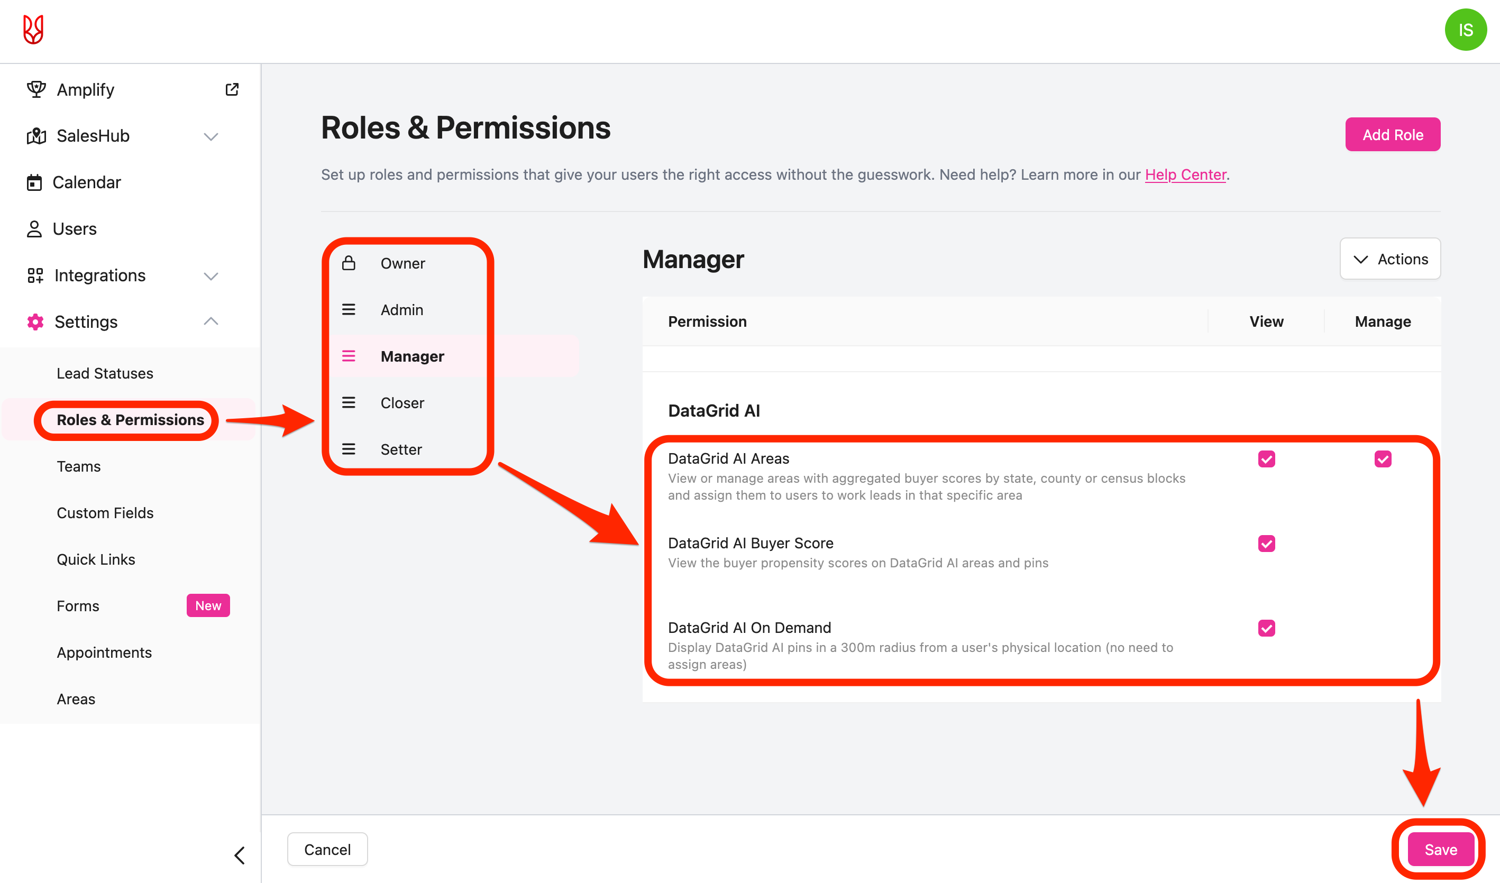Open Lead Statuses settings page

point(105,373)
